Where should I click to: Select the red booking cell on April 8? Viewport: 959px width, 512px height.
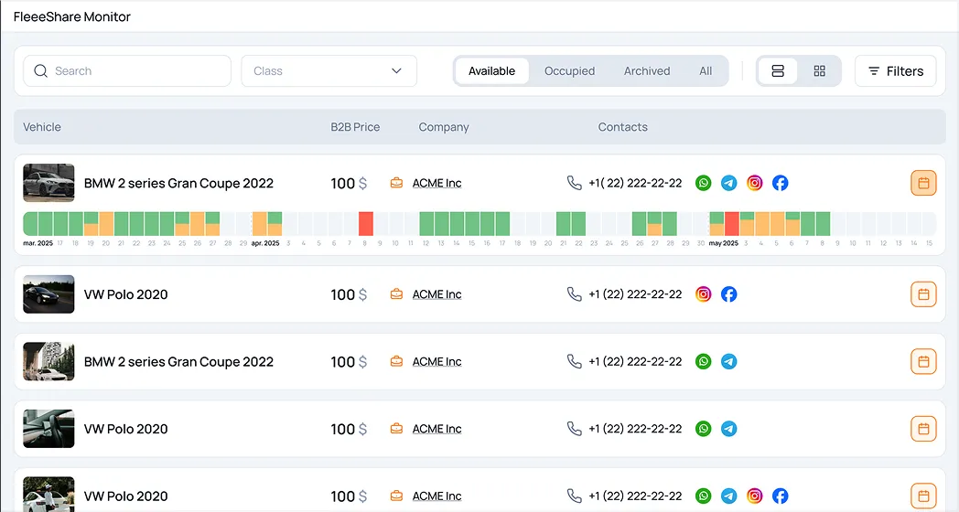[366, 224]
